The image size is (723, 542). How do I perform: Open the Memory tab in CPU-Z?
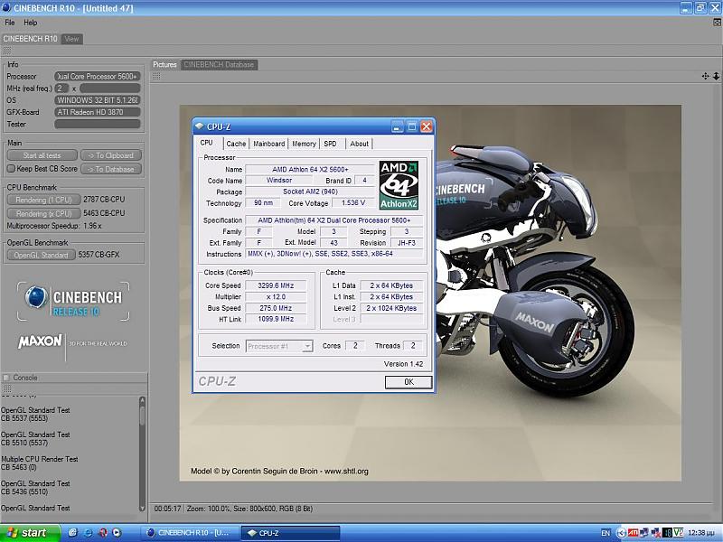304,144
